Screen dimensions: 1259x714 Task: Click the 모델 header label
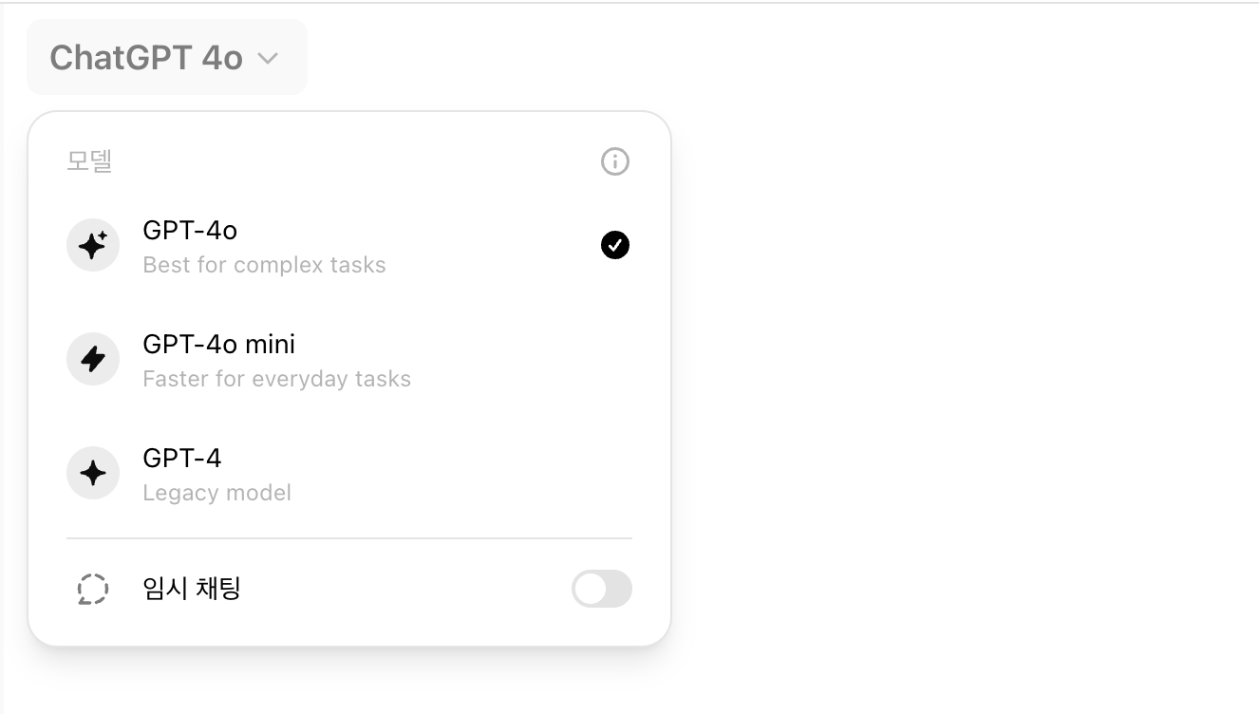tap(90, 161)
